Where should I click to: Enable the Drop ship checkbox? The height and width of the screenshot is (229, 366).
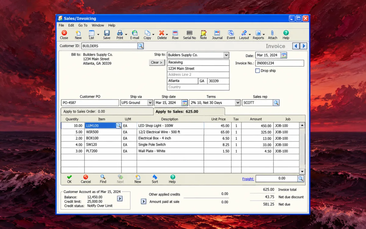click(257, 71)
